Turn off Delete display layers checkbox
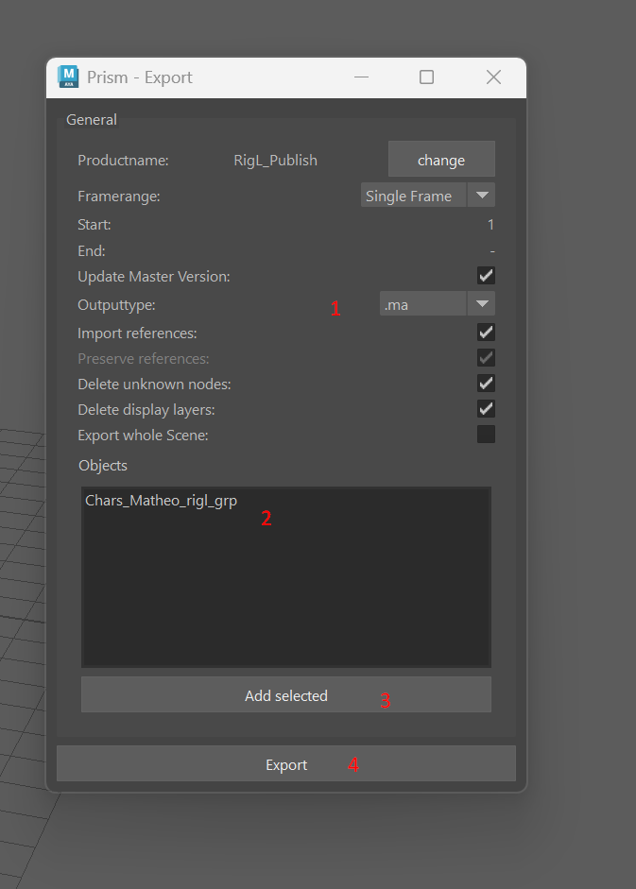This screenshot has height=889, width=636. 486,409
